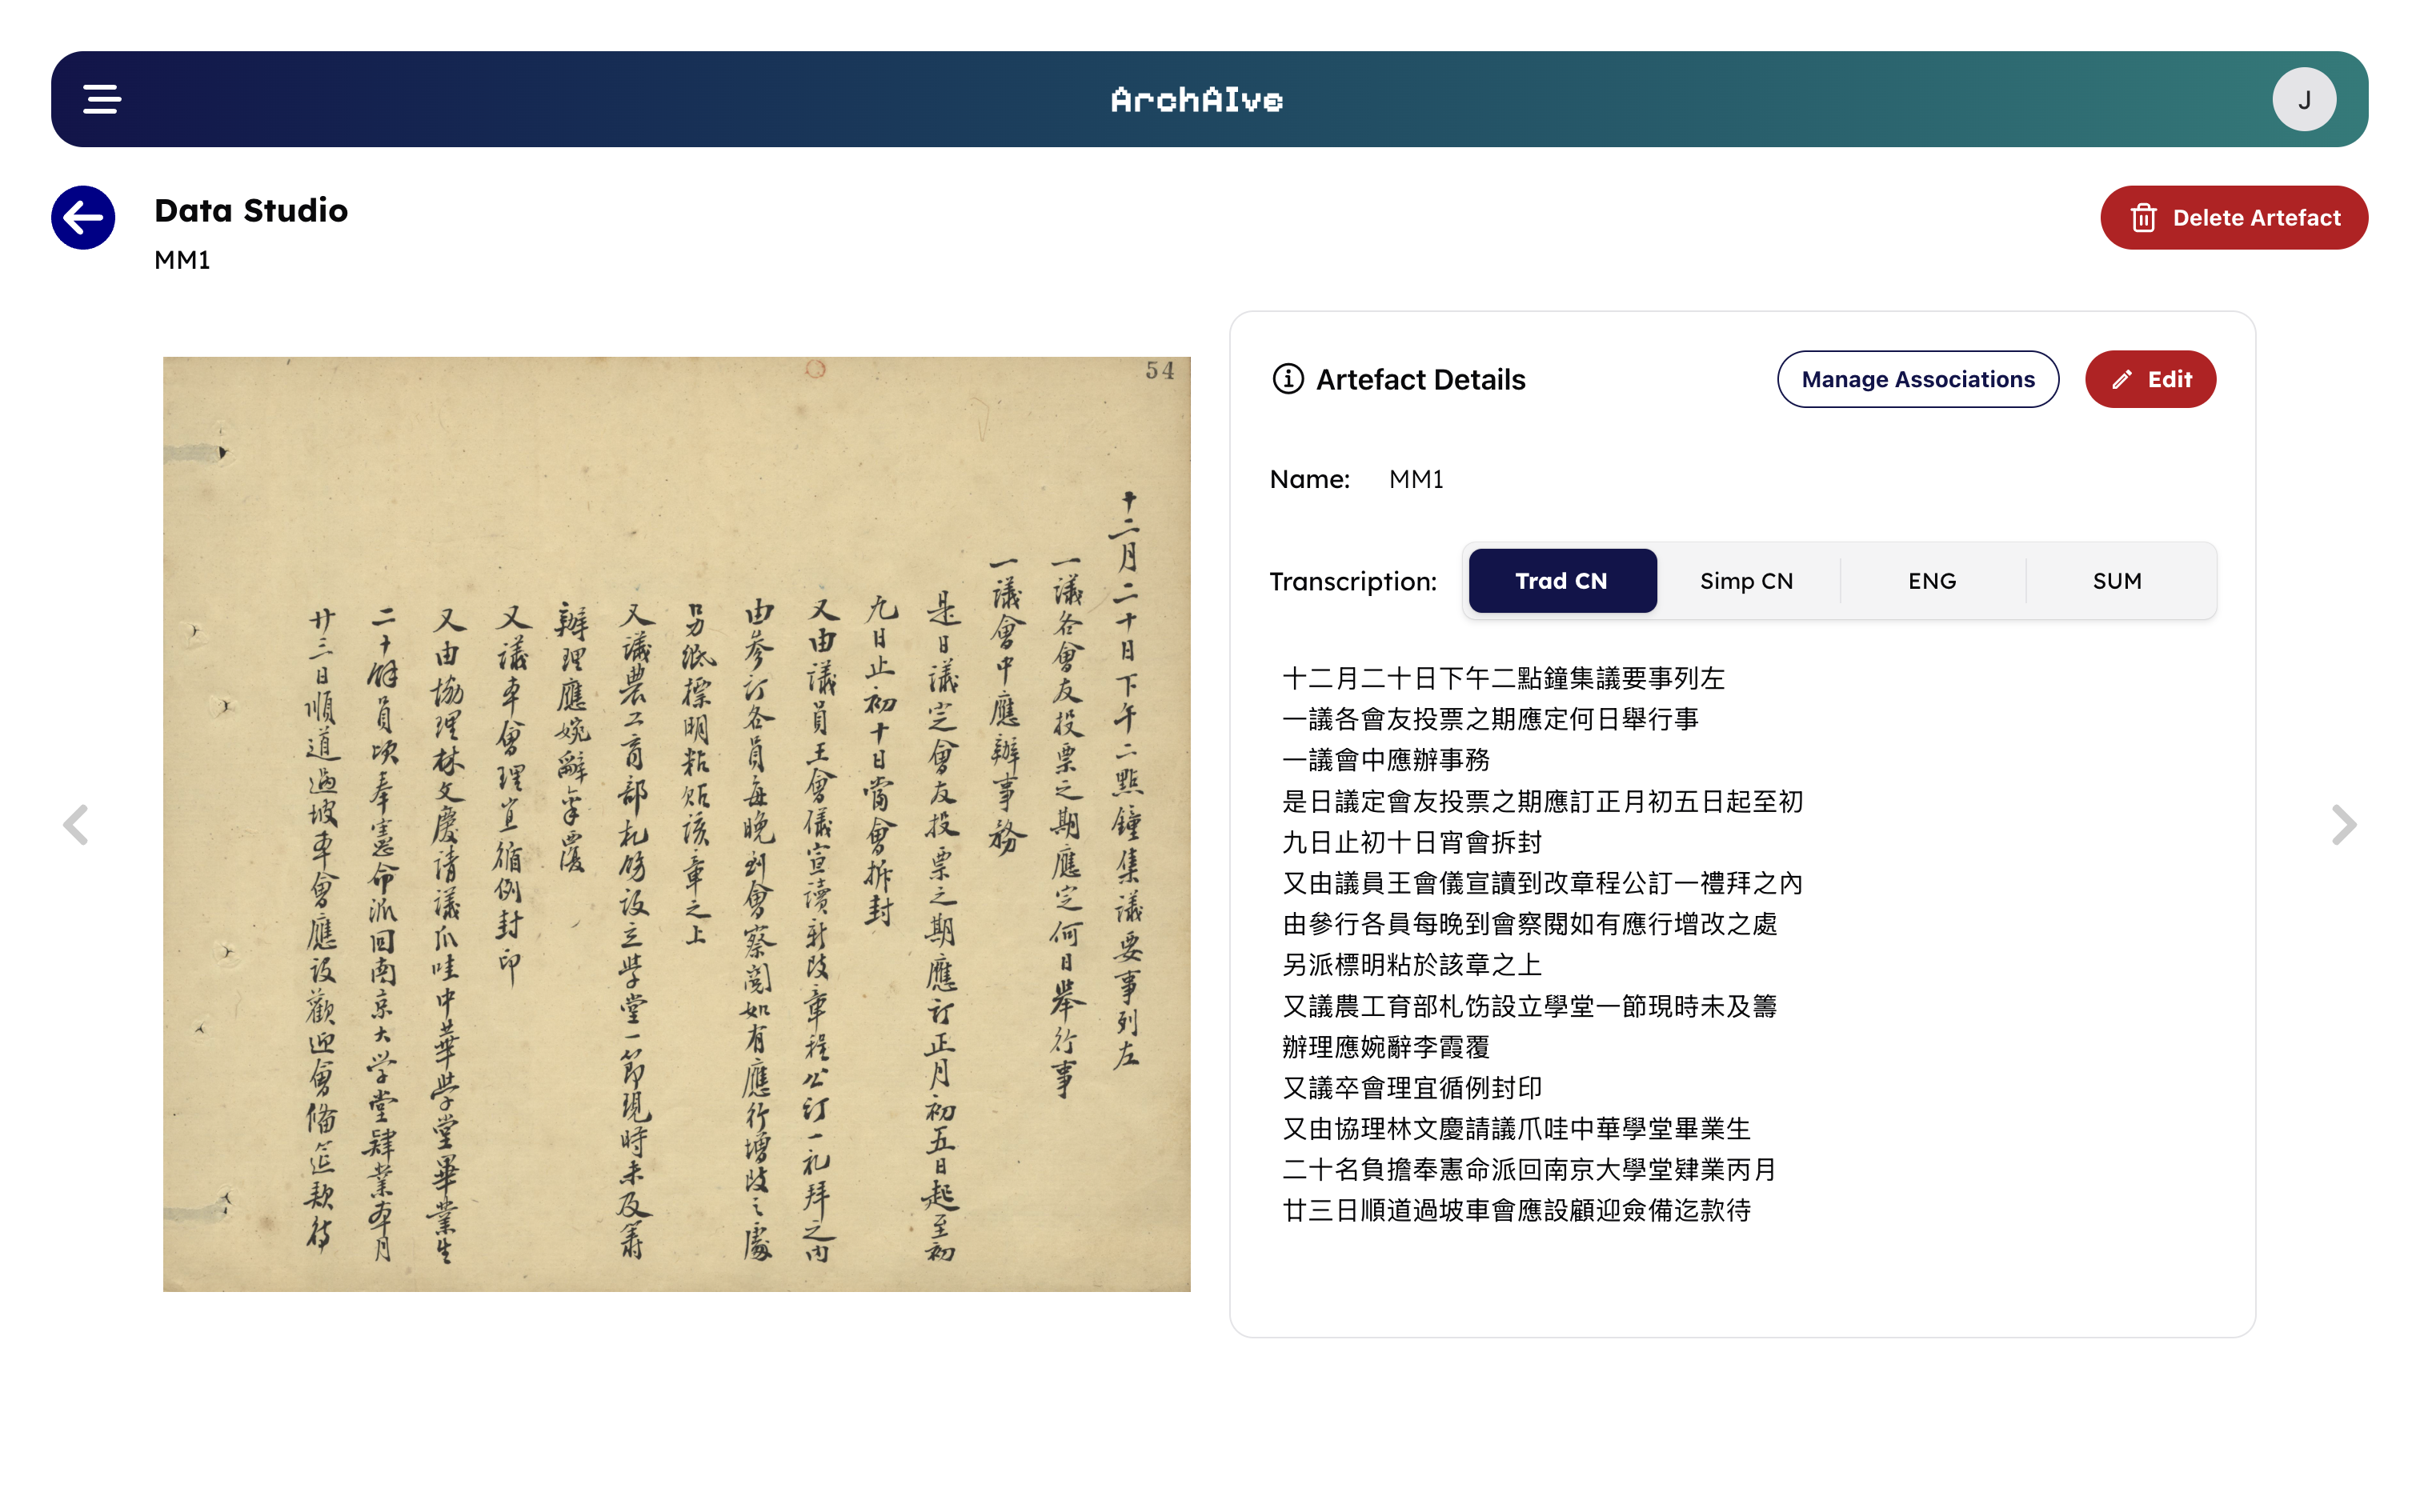The height and width of the screenshot is (1512, 2420).
Task: Click the trash icon in Delete Artefact
Action: [x=2143, y=217]
